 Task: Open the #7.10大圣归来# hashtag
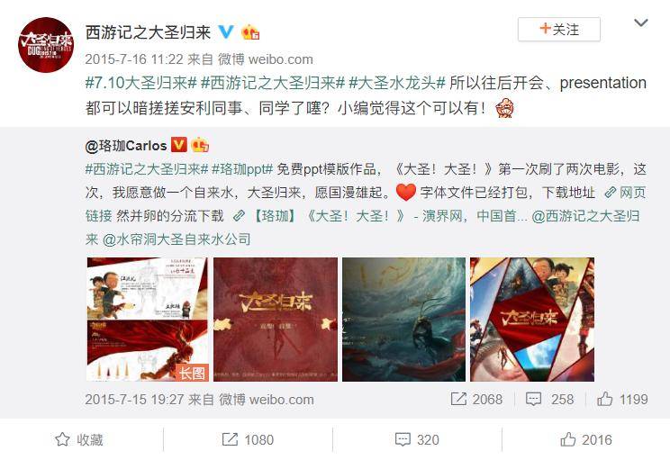(141, 83)
